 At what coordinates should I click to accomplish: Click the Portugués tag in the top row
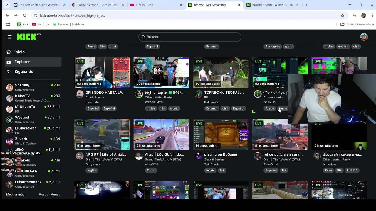pos(273,47)
